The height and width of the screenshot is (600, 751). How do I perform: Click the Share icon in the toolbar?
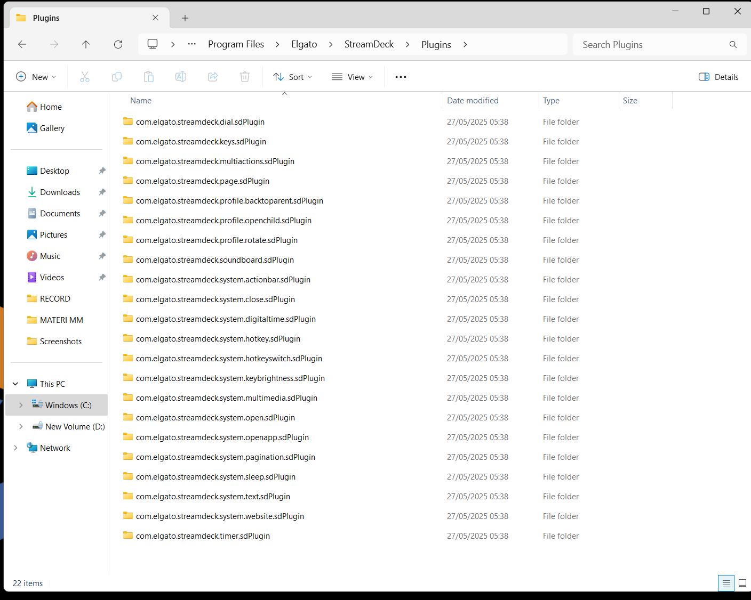coord(213,76)
